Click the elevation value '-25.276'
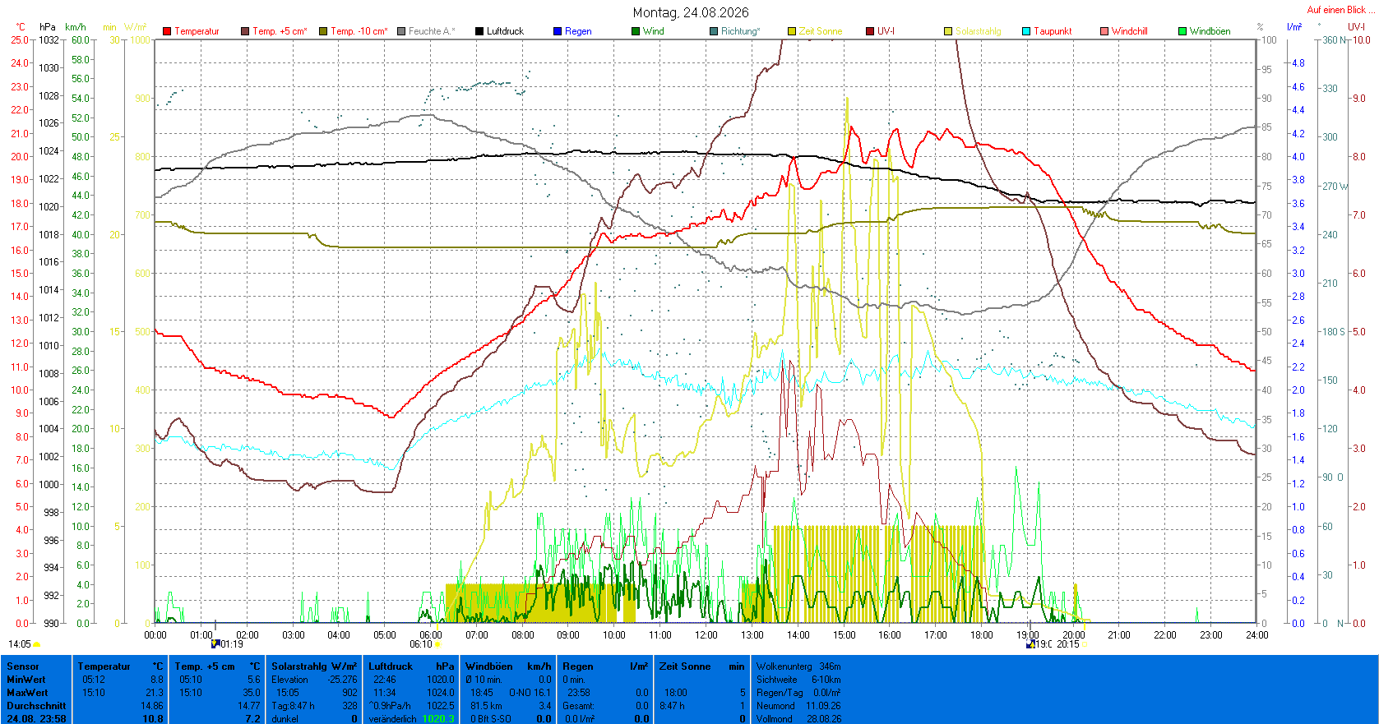 point(342,680)
